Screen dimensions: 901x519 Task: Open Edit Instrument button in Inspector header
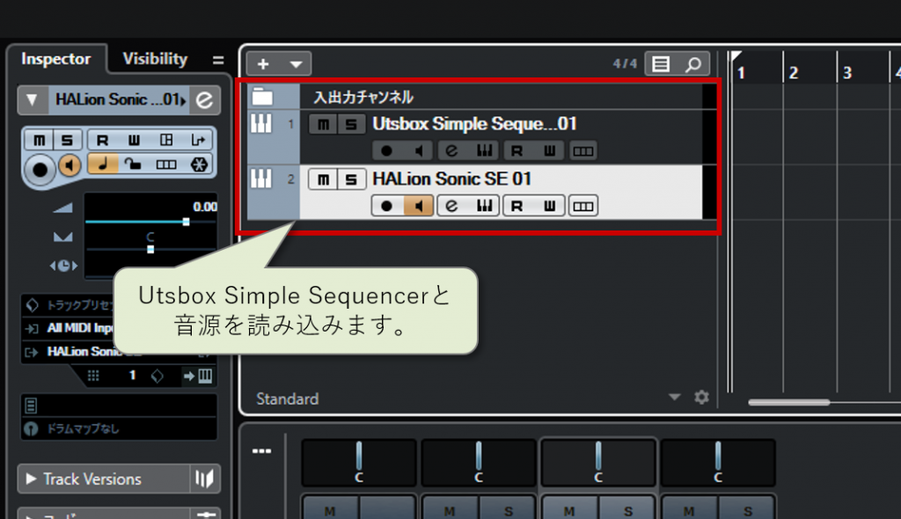tap(204, 100)
